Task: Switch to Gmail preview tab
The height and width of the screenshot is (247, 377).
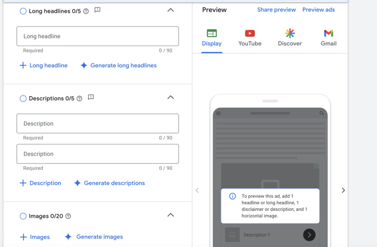Action: (x=328, y=38)
